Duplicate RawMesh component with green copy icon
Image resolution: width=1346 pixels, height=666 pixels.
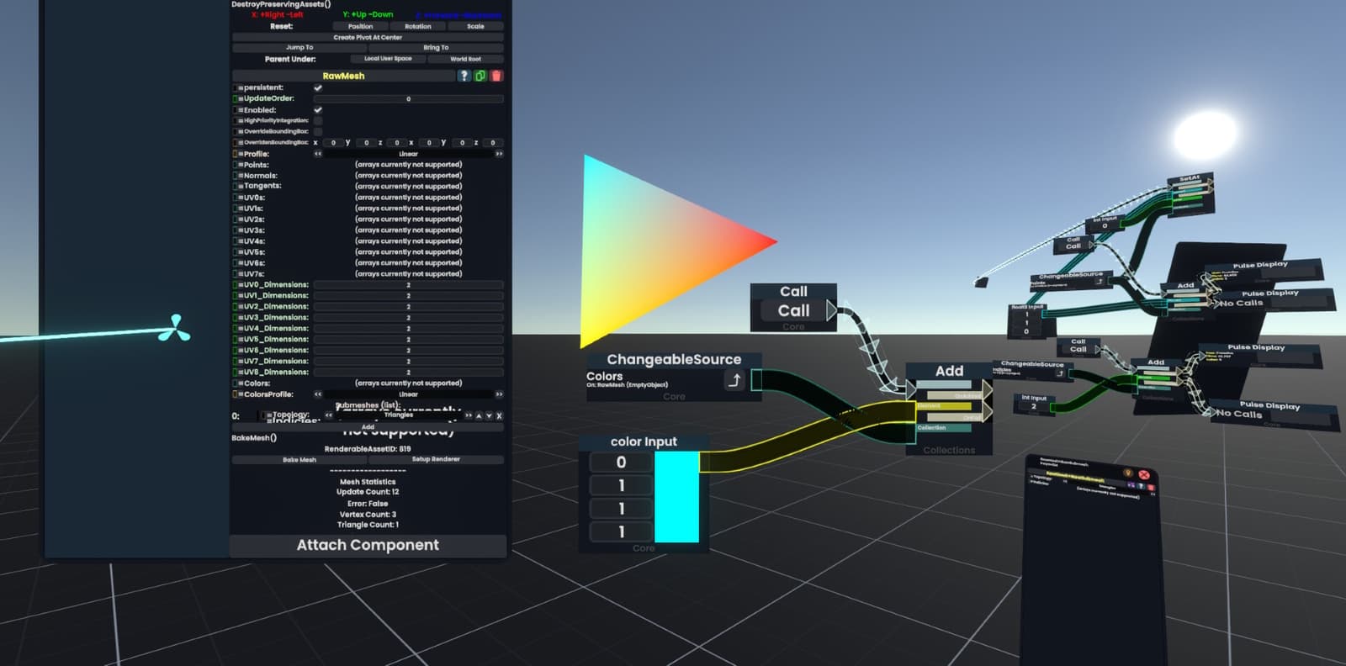[x=480, y=76]
